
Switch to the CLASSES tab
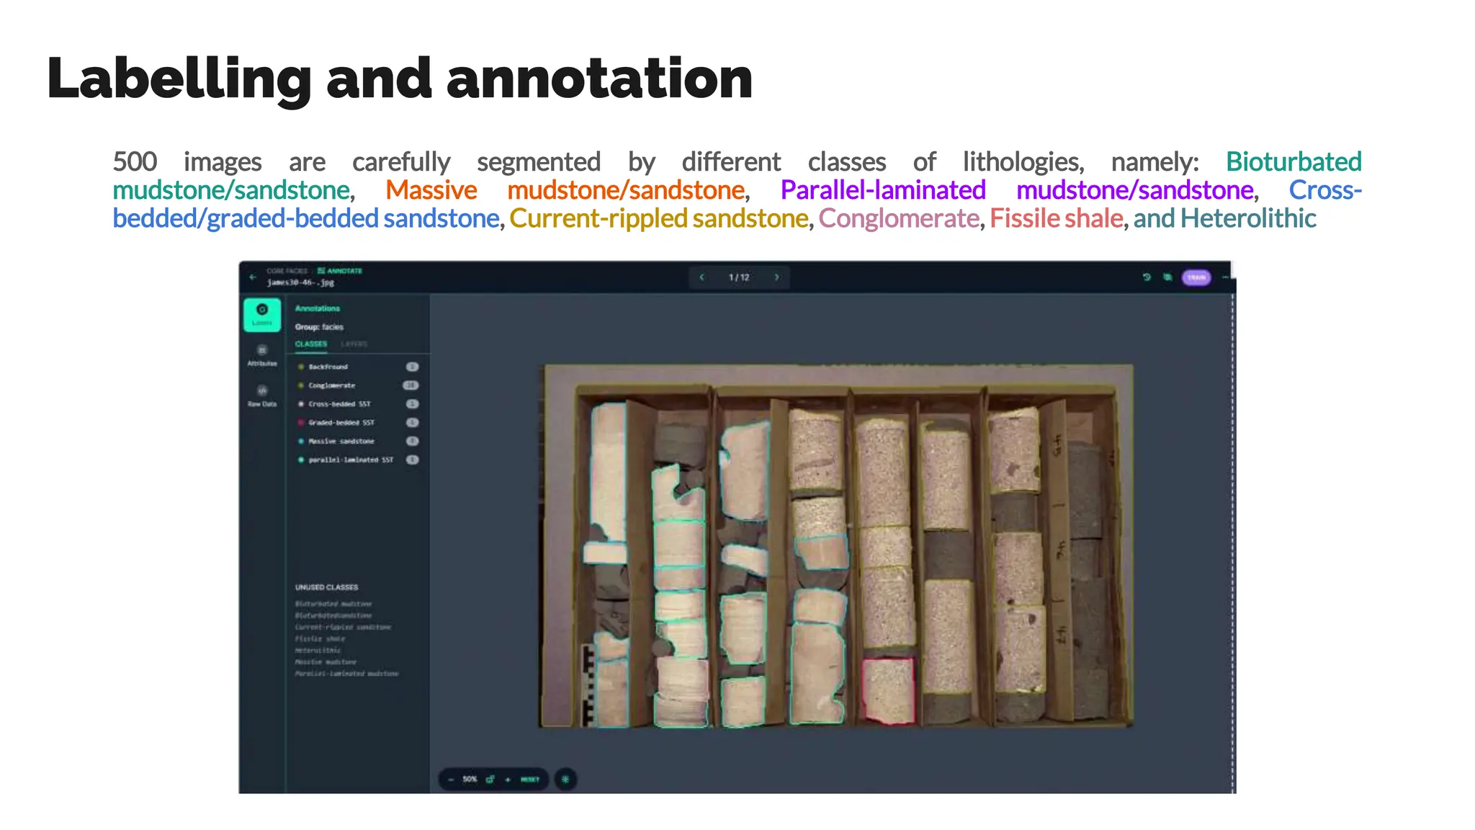[x=311, y=344]
